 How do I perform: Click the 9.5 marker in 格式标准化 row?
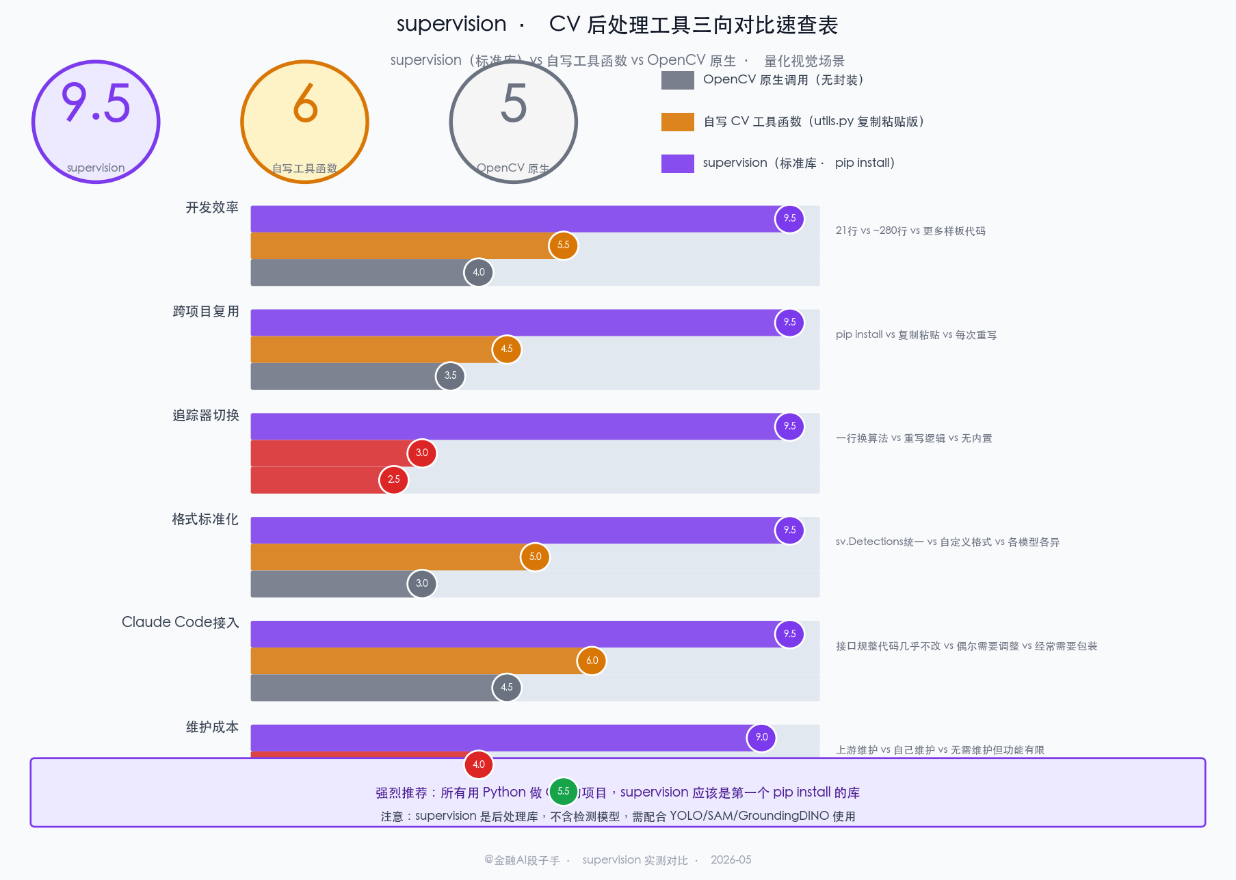coord(789,531)
